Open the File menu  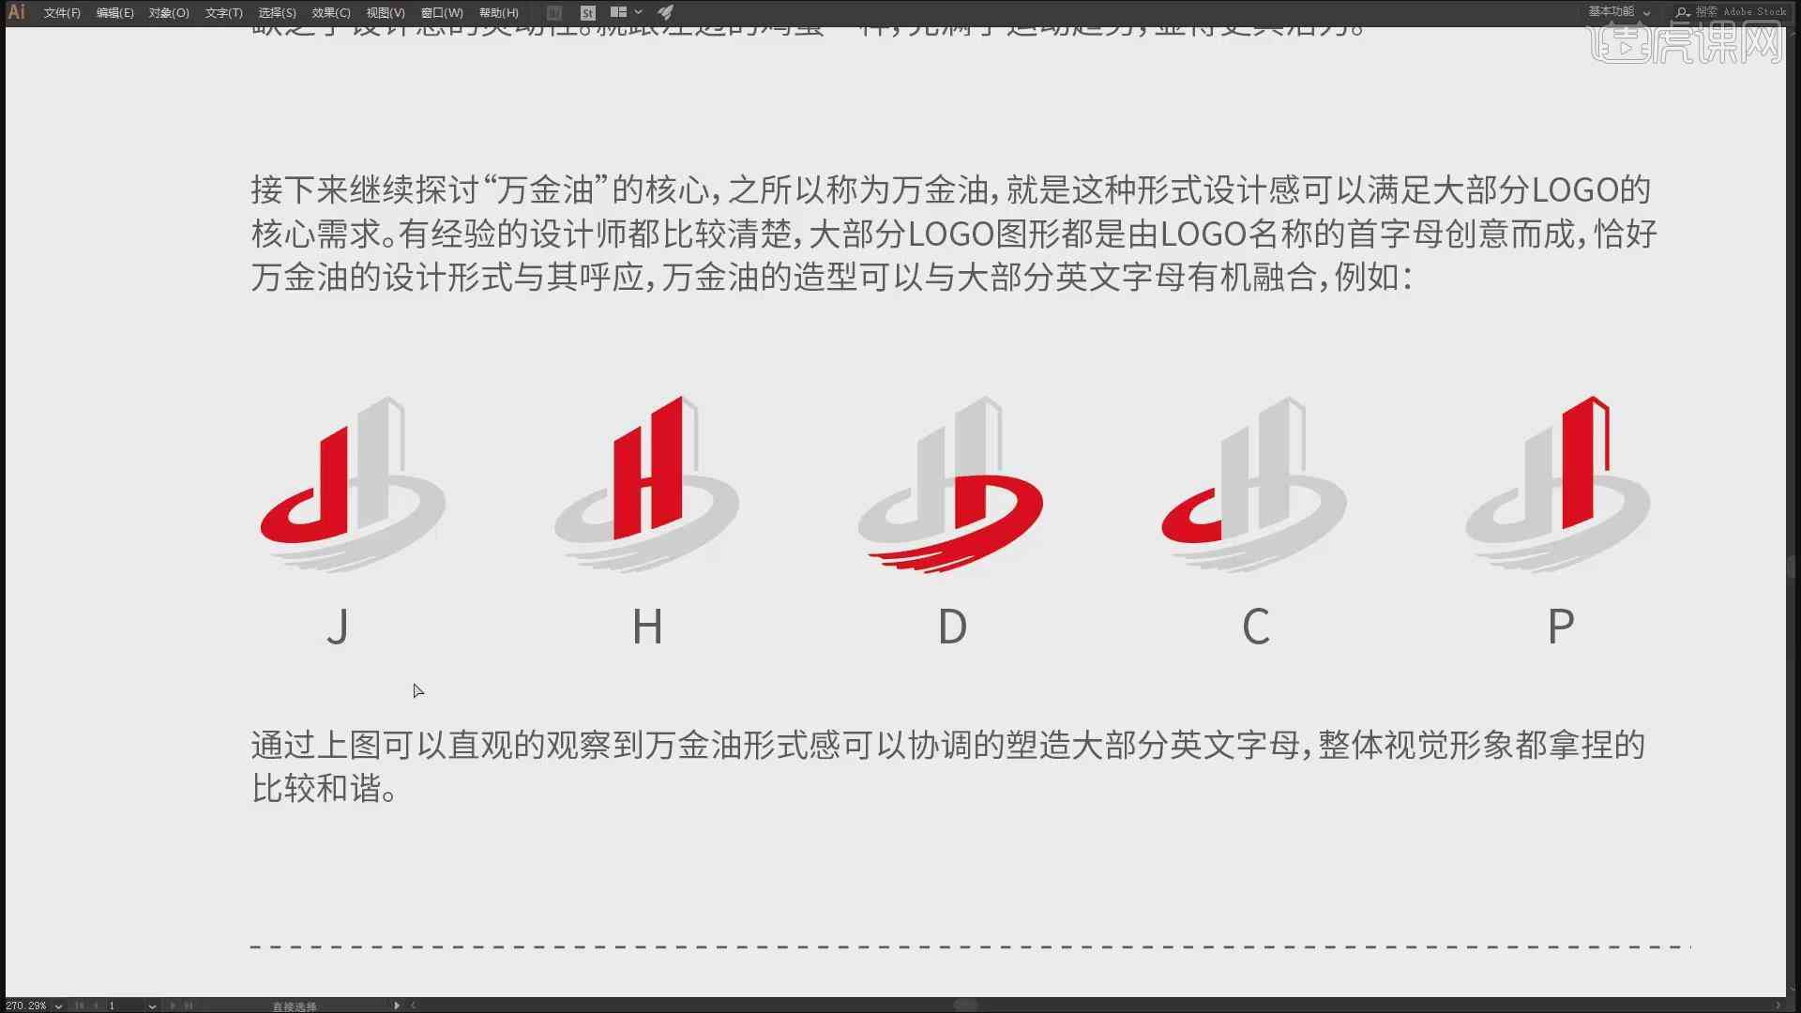point(59,12)
